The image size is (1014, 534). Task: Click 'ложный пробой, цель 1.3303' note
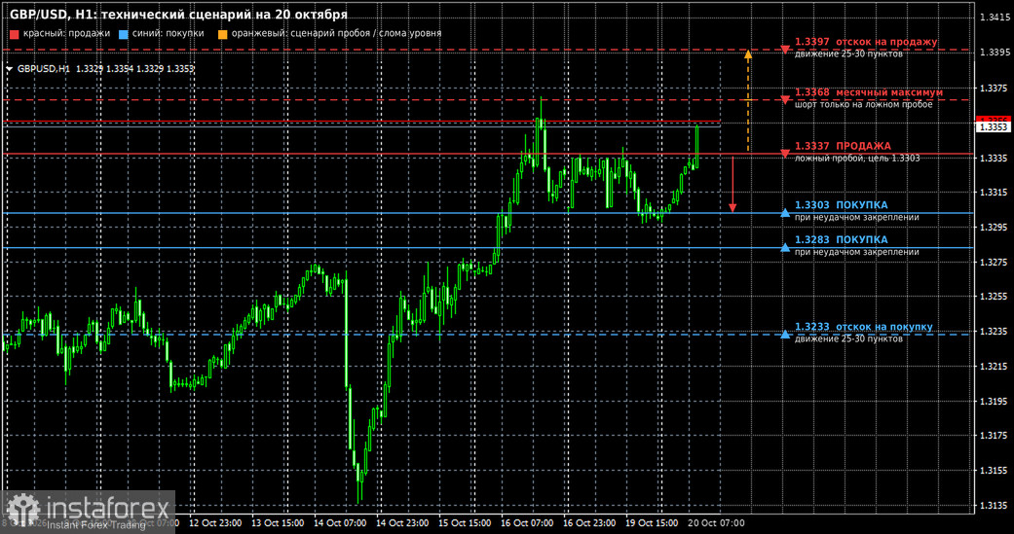(x=857, y=158)
